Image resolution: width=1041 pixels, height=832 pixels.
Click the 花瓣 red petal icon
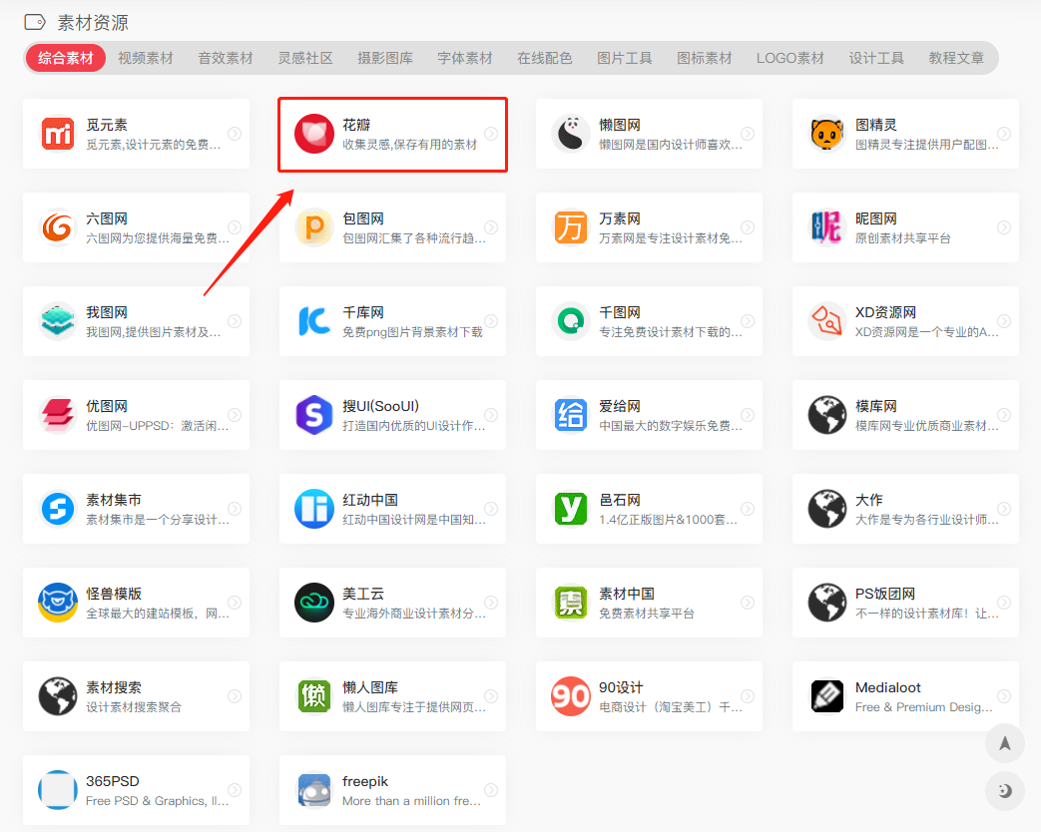pos(314,134)
